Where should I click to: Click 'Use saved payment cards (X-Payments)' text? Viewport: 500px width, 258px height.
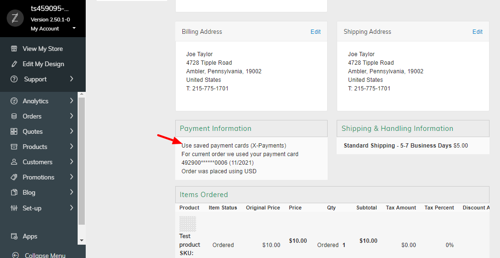click(x=234, y=146)
